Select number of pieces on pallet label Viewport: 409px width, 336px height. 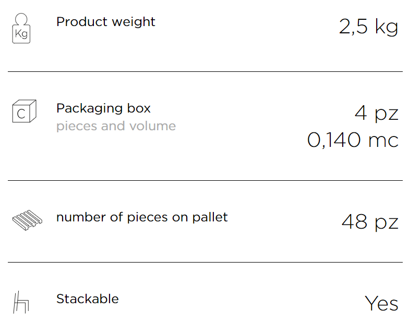[x=142, y=217]
